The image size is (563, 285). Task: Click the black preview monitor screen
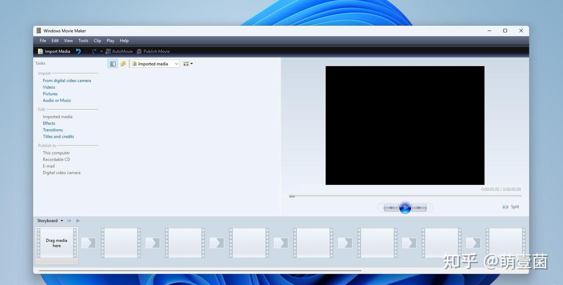pos(405,125)
